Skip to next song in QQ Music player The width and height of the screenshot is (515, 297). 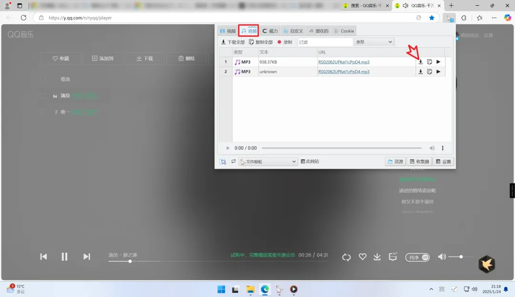[x=87, y=256]
